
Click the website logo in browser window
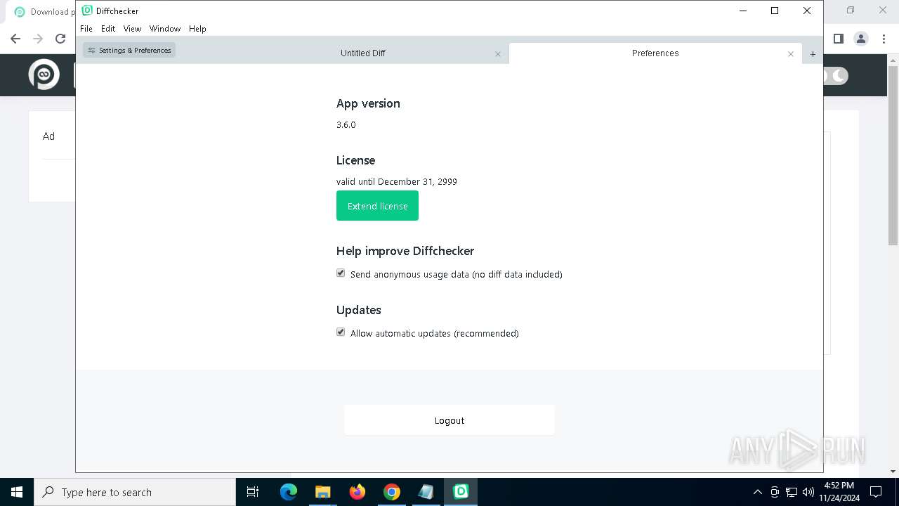[44, 74]
